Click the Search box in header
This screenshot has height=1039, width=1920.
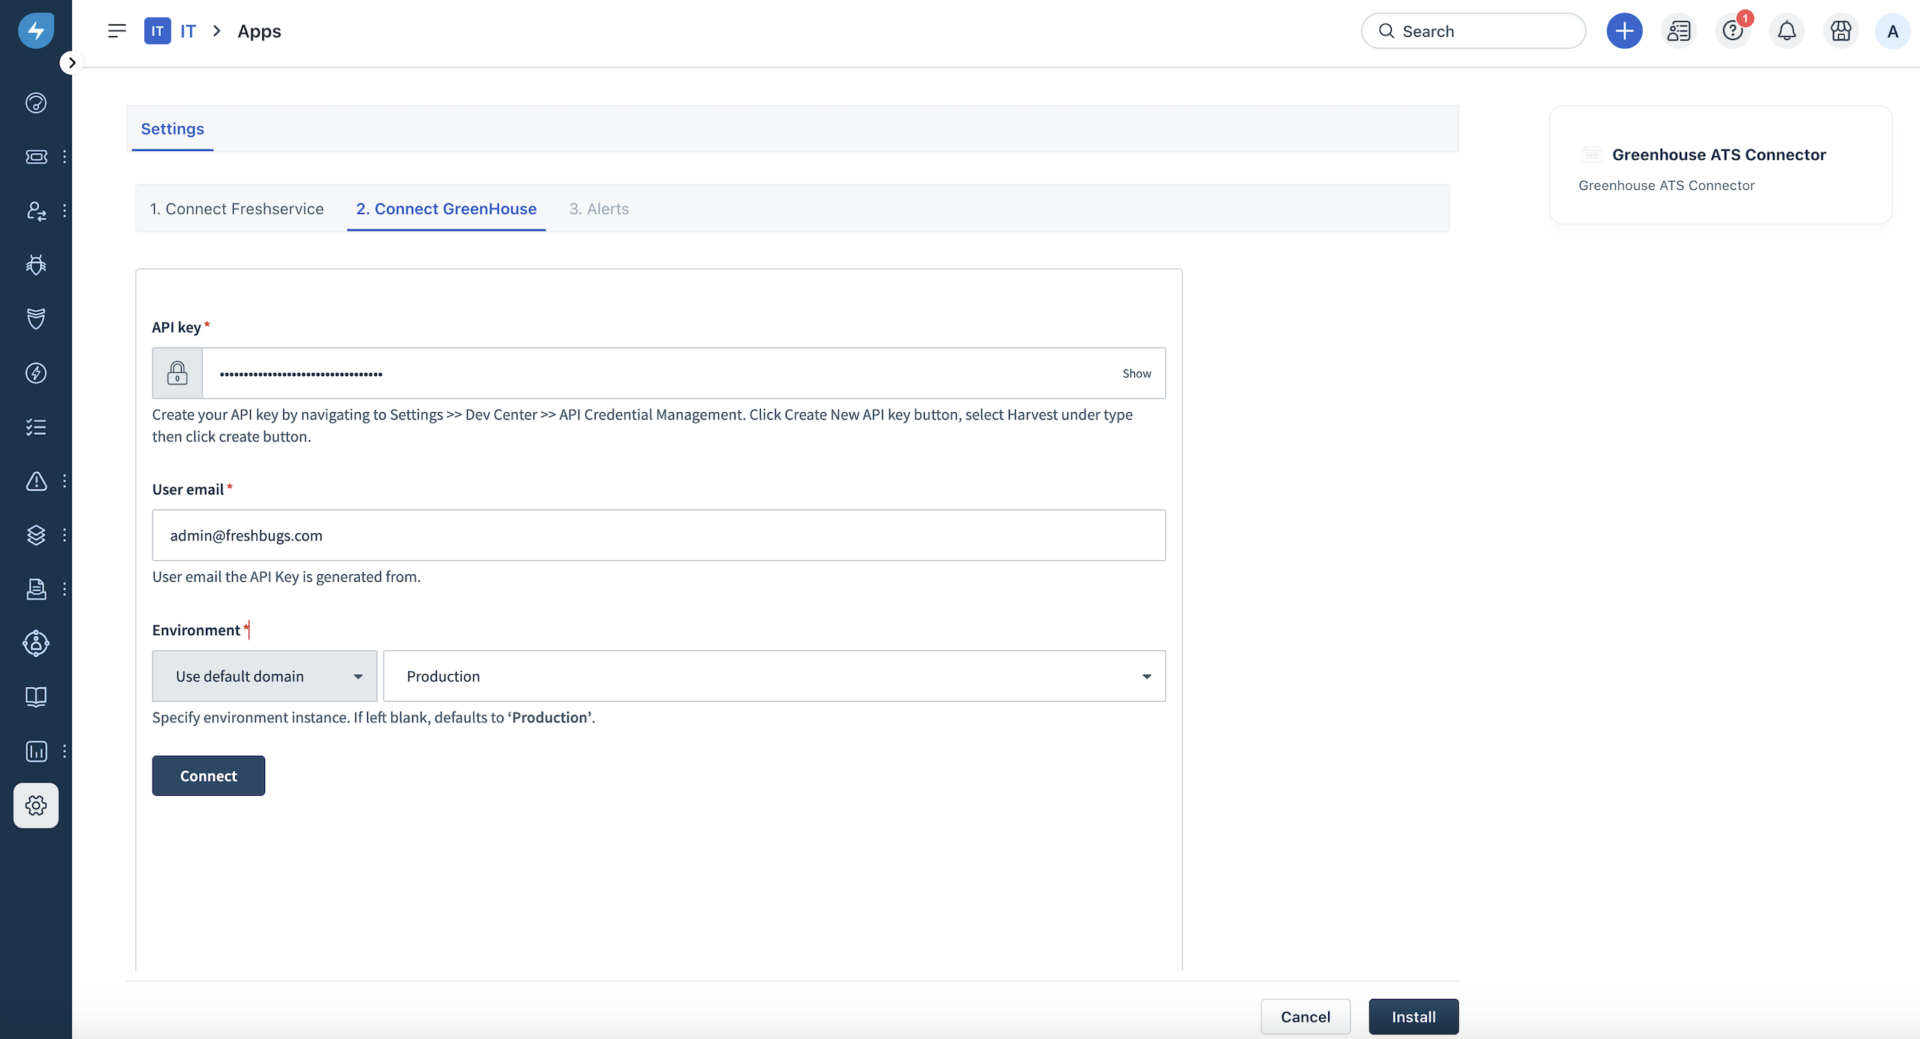[x=1473, y=31]
